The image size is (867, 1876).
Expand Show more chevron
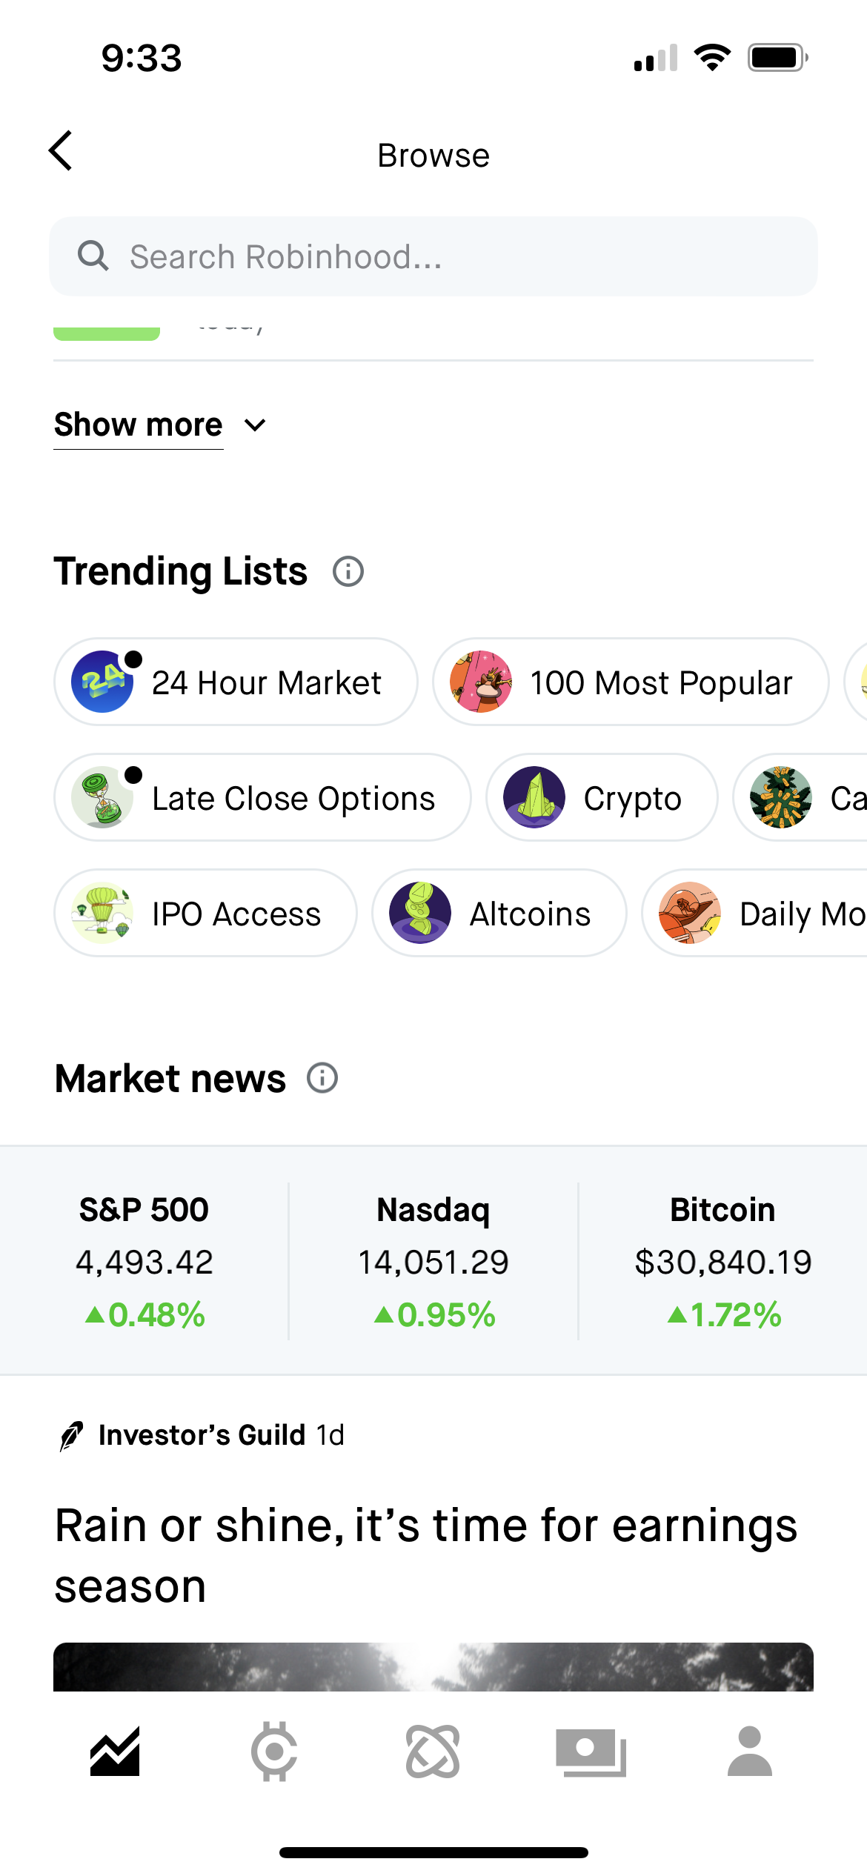tap(255, 425)
